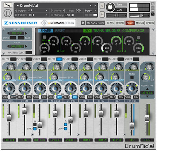Screen dimensions: 196x151
Task: Toggle the MASTER SELECT button
Action: point(28,53)
